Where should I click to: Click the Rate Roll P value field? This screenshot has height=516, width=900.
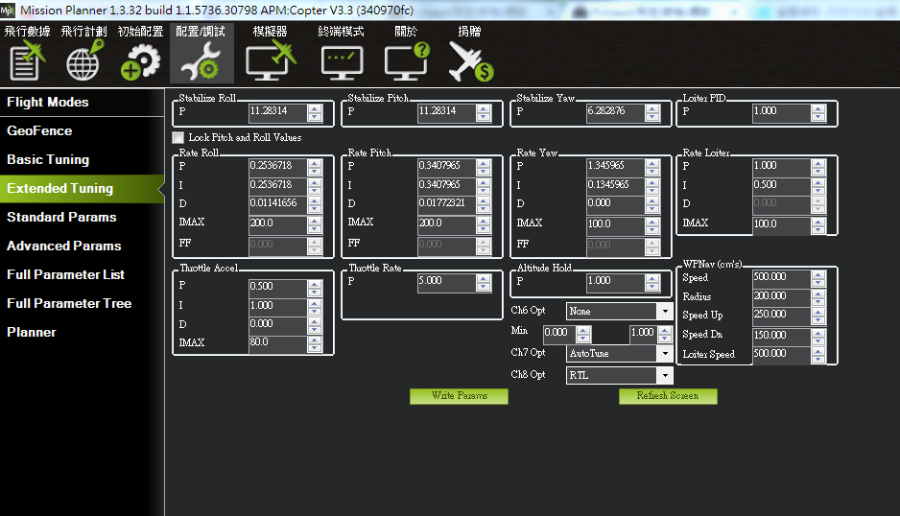(x=278, y=167)
